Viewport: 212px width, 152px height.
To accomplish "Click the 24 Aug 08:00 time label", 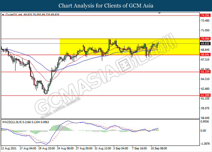I will click(x=65, y=148).
